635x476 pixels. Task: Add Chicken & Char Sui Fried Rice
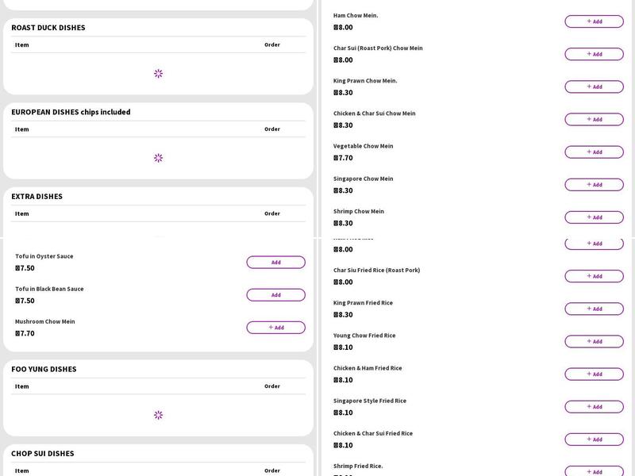[594, 440]
